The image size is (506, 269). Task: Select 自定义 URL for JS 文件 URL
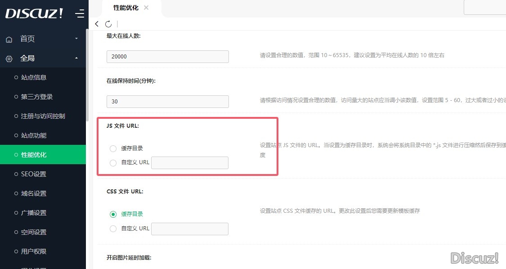coord(113,163)
